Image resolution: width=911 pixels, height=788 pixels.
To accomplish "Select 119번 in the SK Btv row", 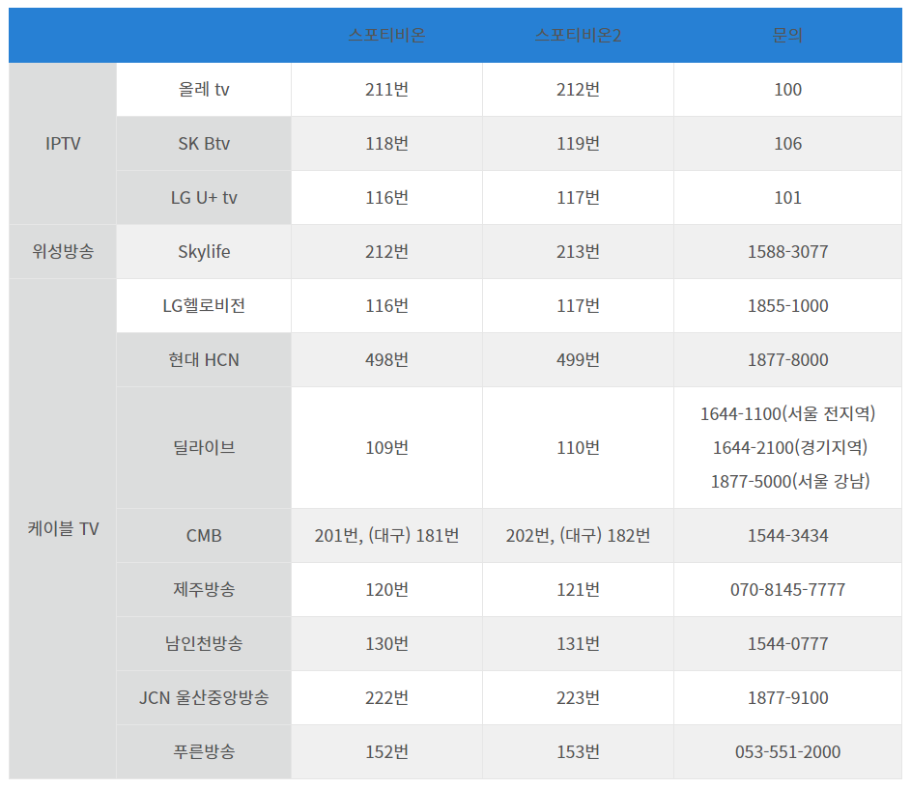I will 578,144.
